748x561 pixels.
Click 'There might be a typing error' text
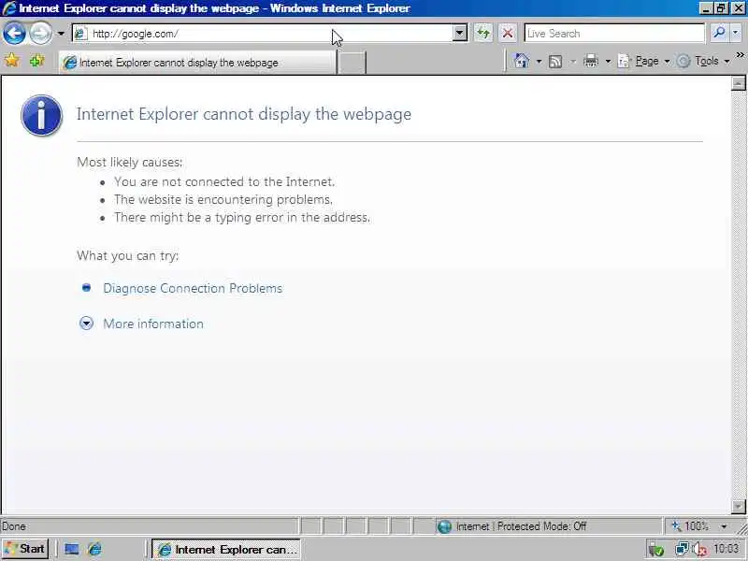tap(242, 218)
